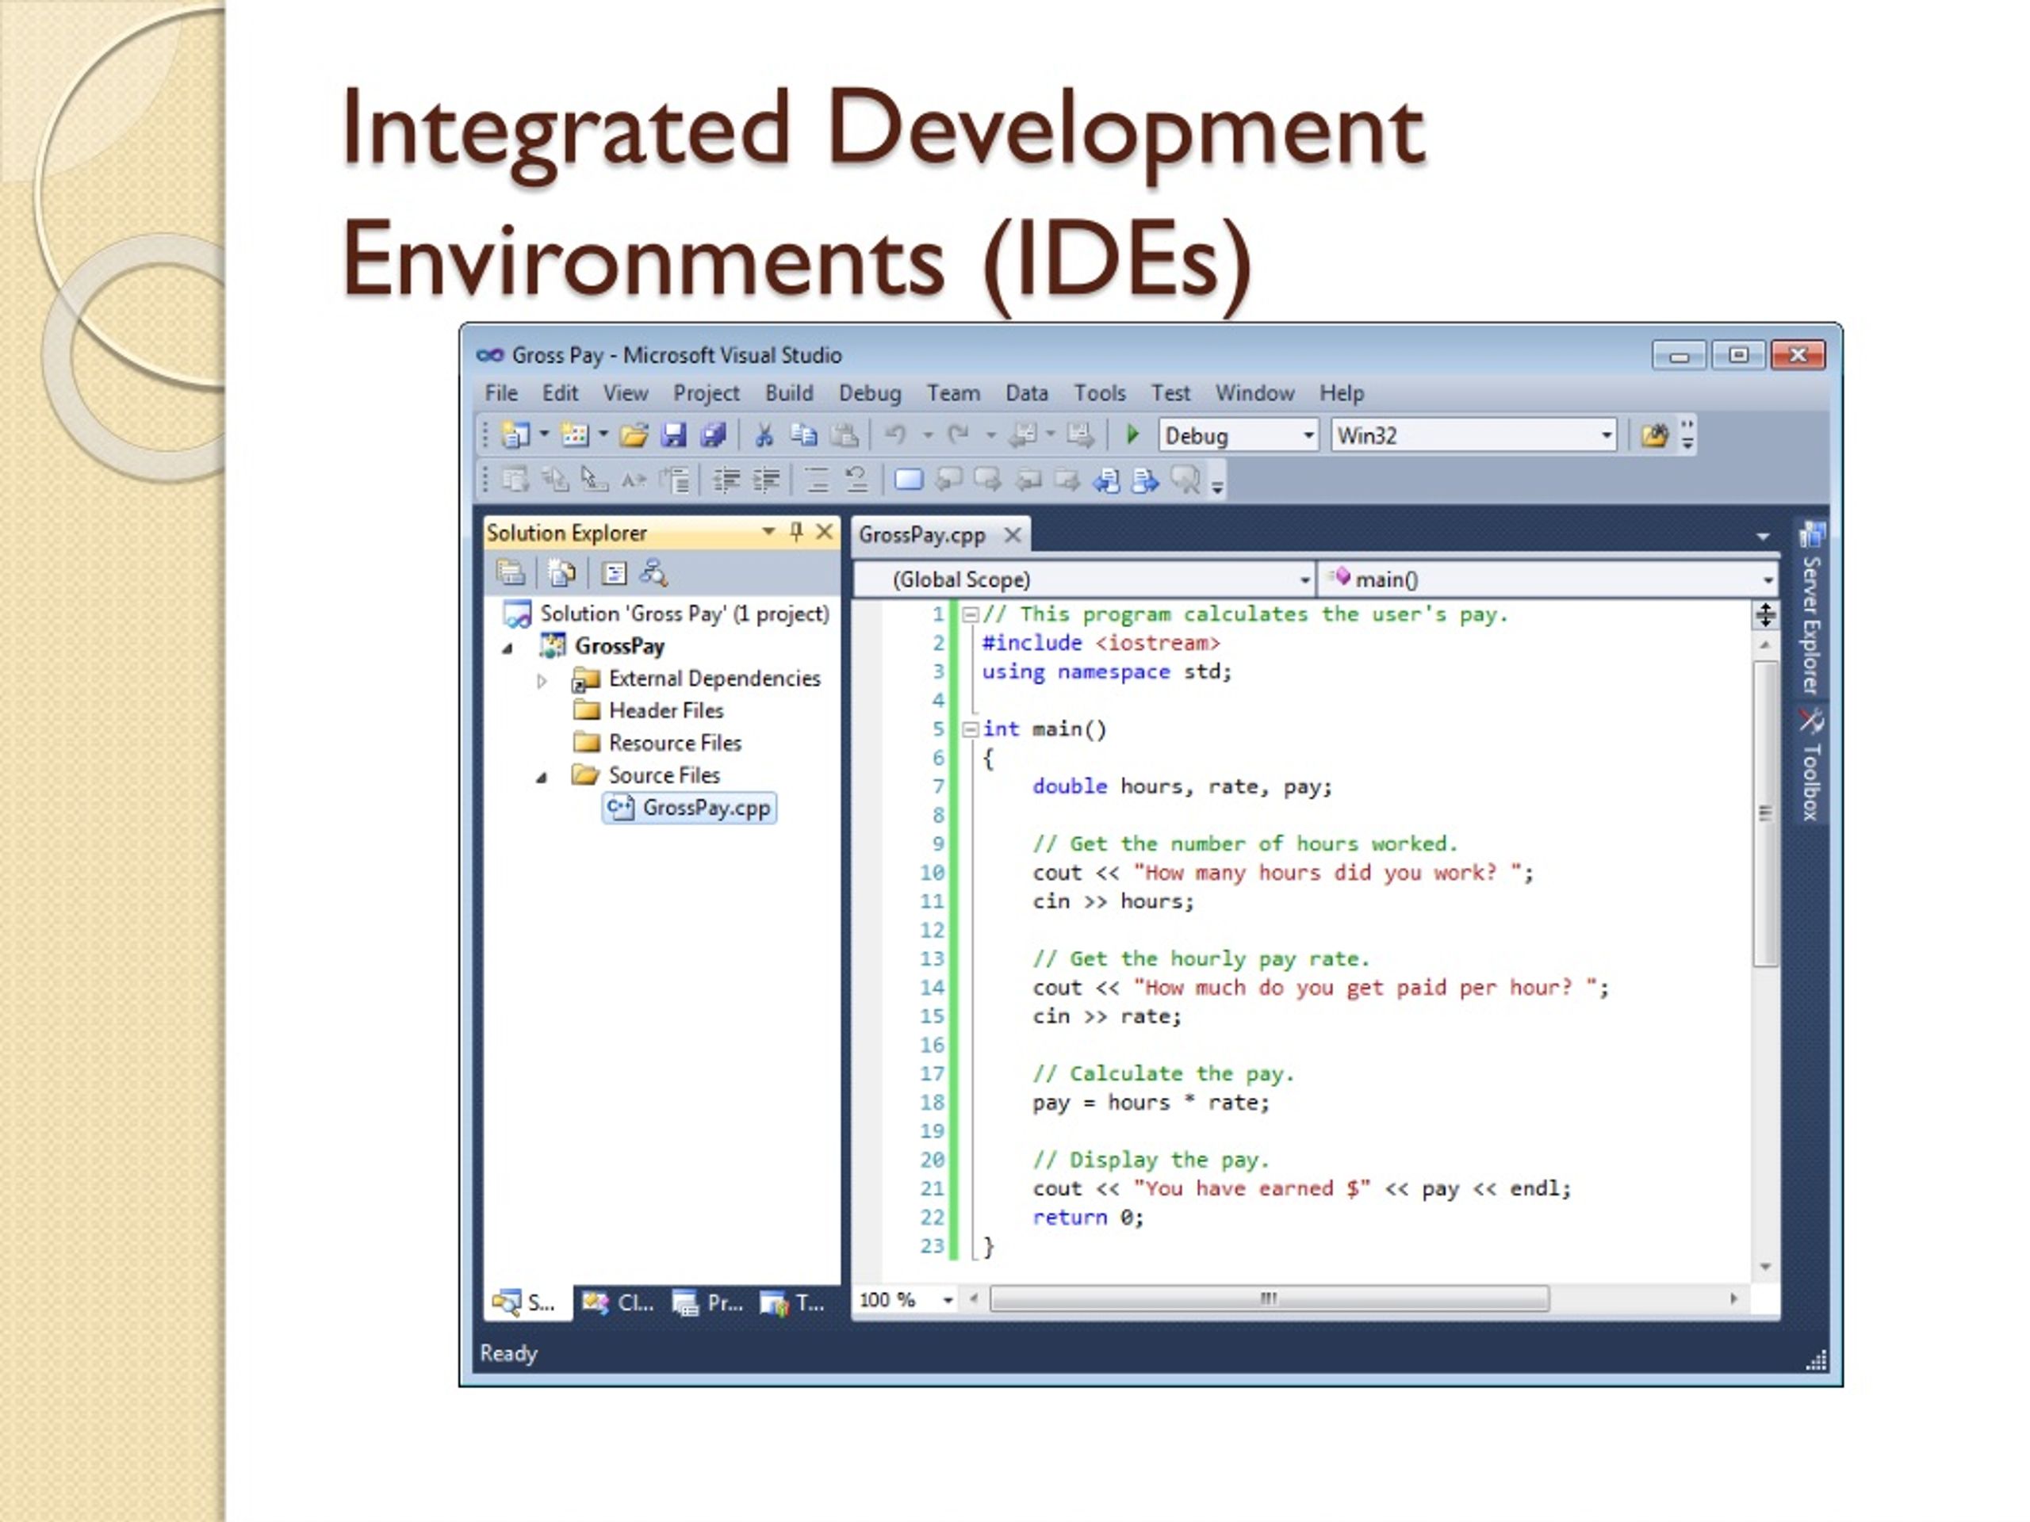Toggle a bookmark with the blue rectangle icon
Screen dimensions: 2030x1522
909,480
